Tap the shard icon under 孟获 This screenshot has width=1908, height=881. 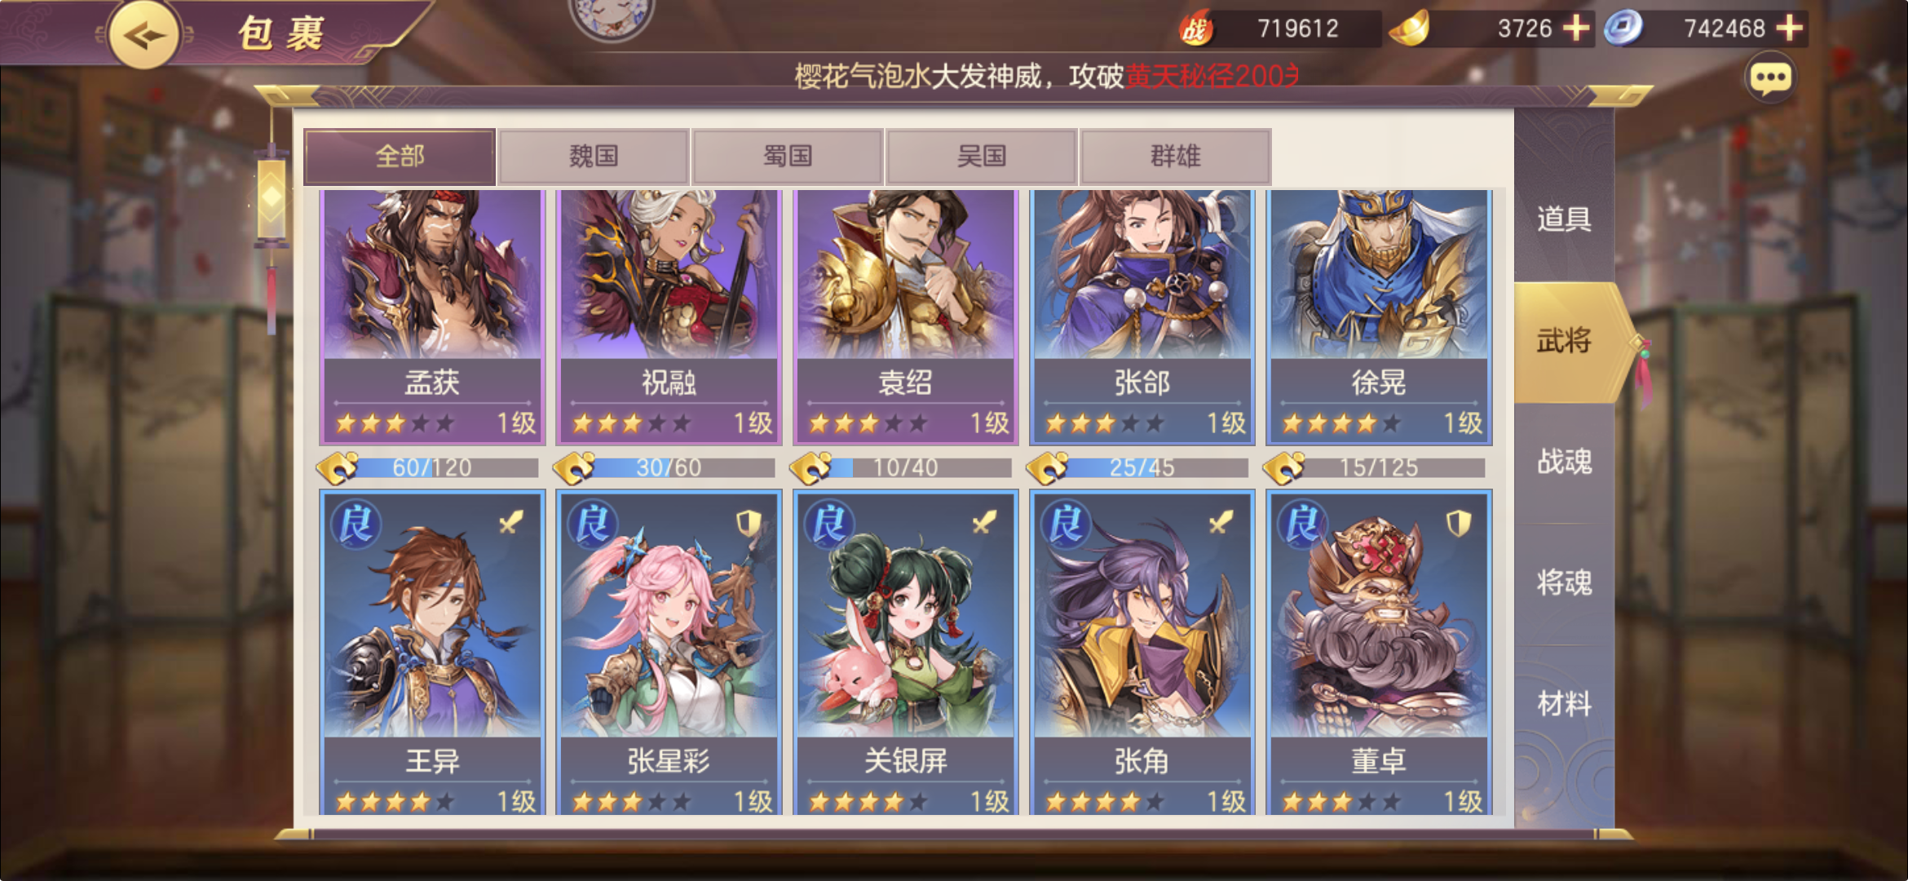pyautogui.click(x=337, y=467)
